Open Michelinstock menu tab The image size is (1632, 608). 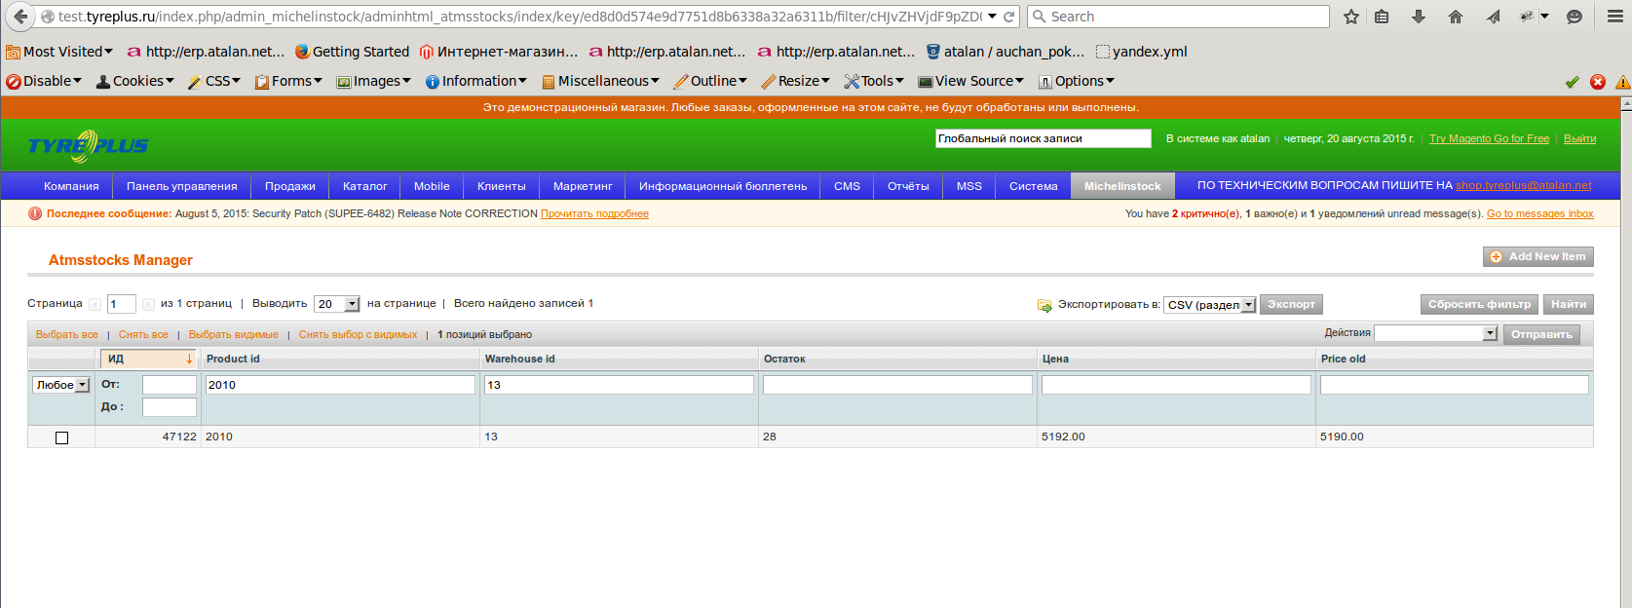(x=1122, y=186)
